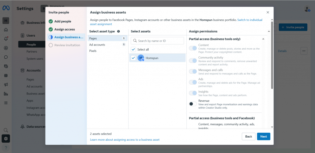Uncheck the Homspun page checkbox
Image resolution: width=315 pixels, height=153 pixels.
(x=134, y=58)
